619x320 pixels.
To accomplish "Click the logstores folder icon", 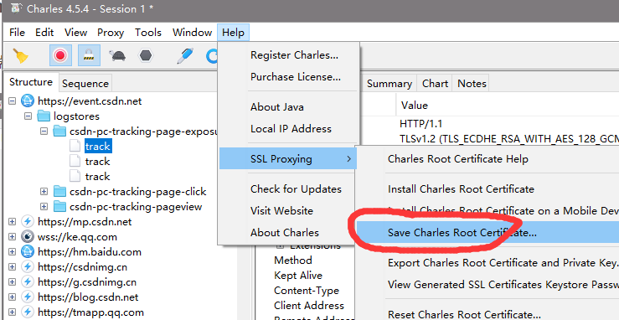I will tap(44, 116).
